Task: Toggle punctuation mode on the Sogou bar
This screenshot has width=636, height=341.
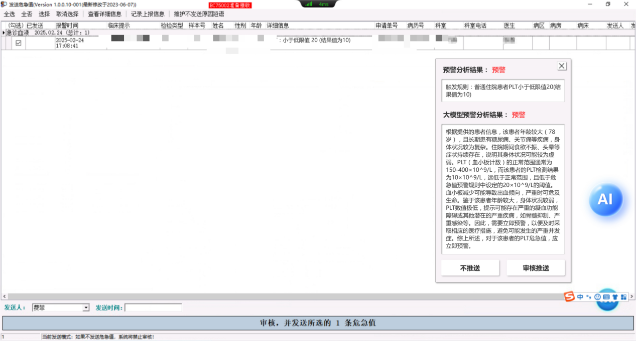Action: click(588, 297)
